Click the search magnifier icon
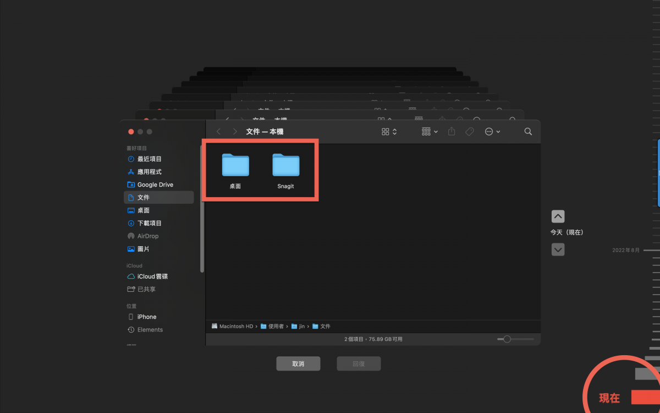This screenshot has width=660, height=413. 528,132
